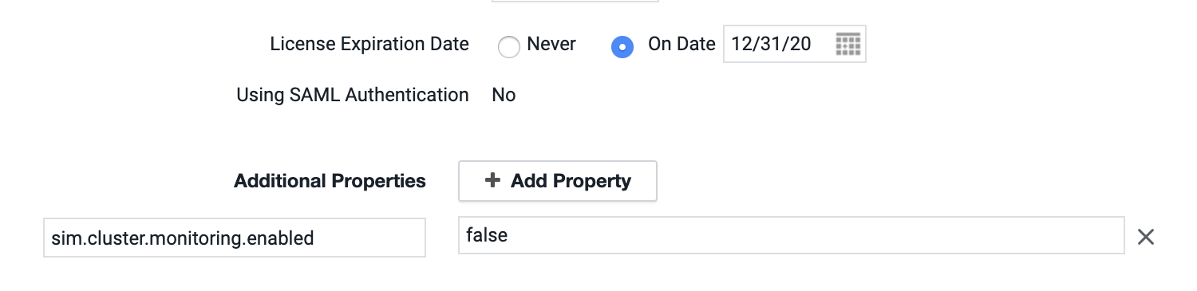Click the property value field containing false
The width and height of the screenshot is (1197, 291).
click(x=792, y=235)
